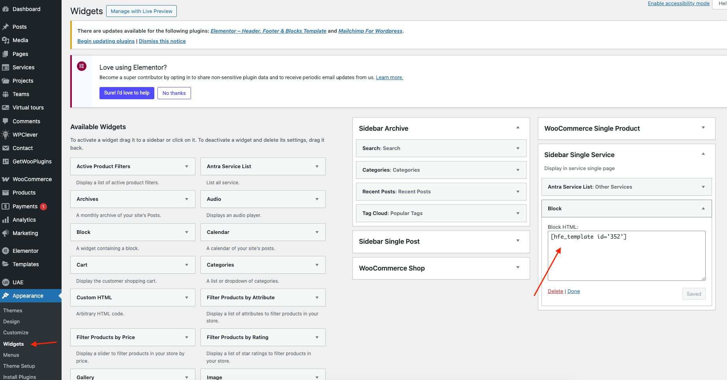The height and width of the screenshot is (380, 727).
Task: Click the Posts pushpin icon
Action: [6, 27]
